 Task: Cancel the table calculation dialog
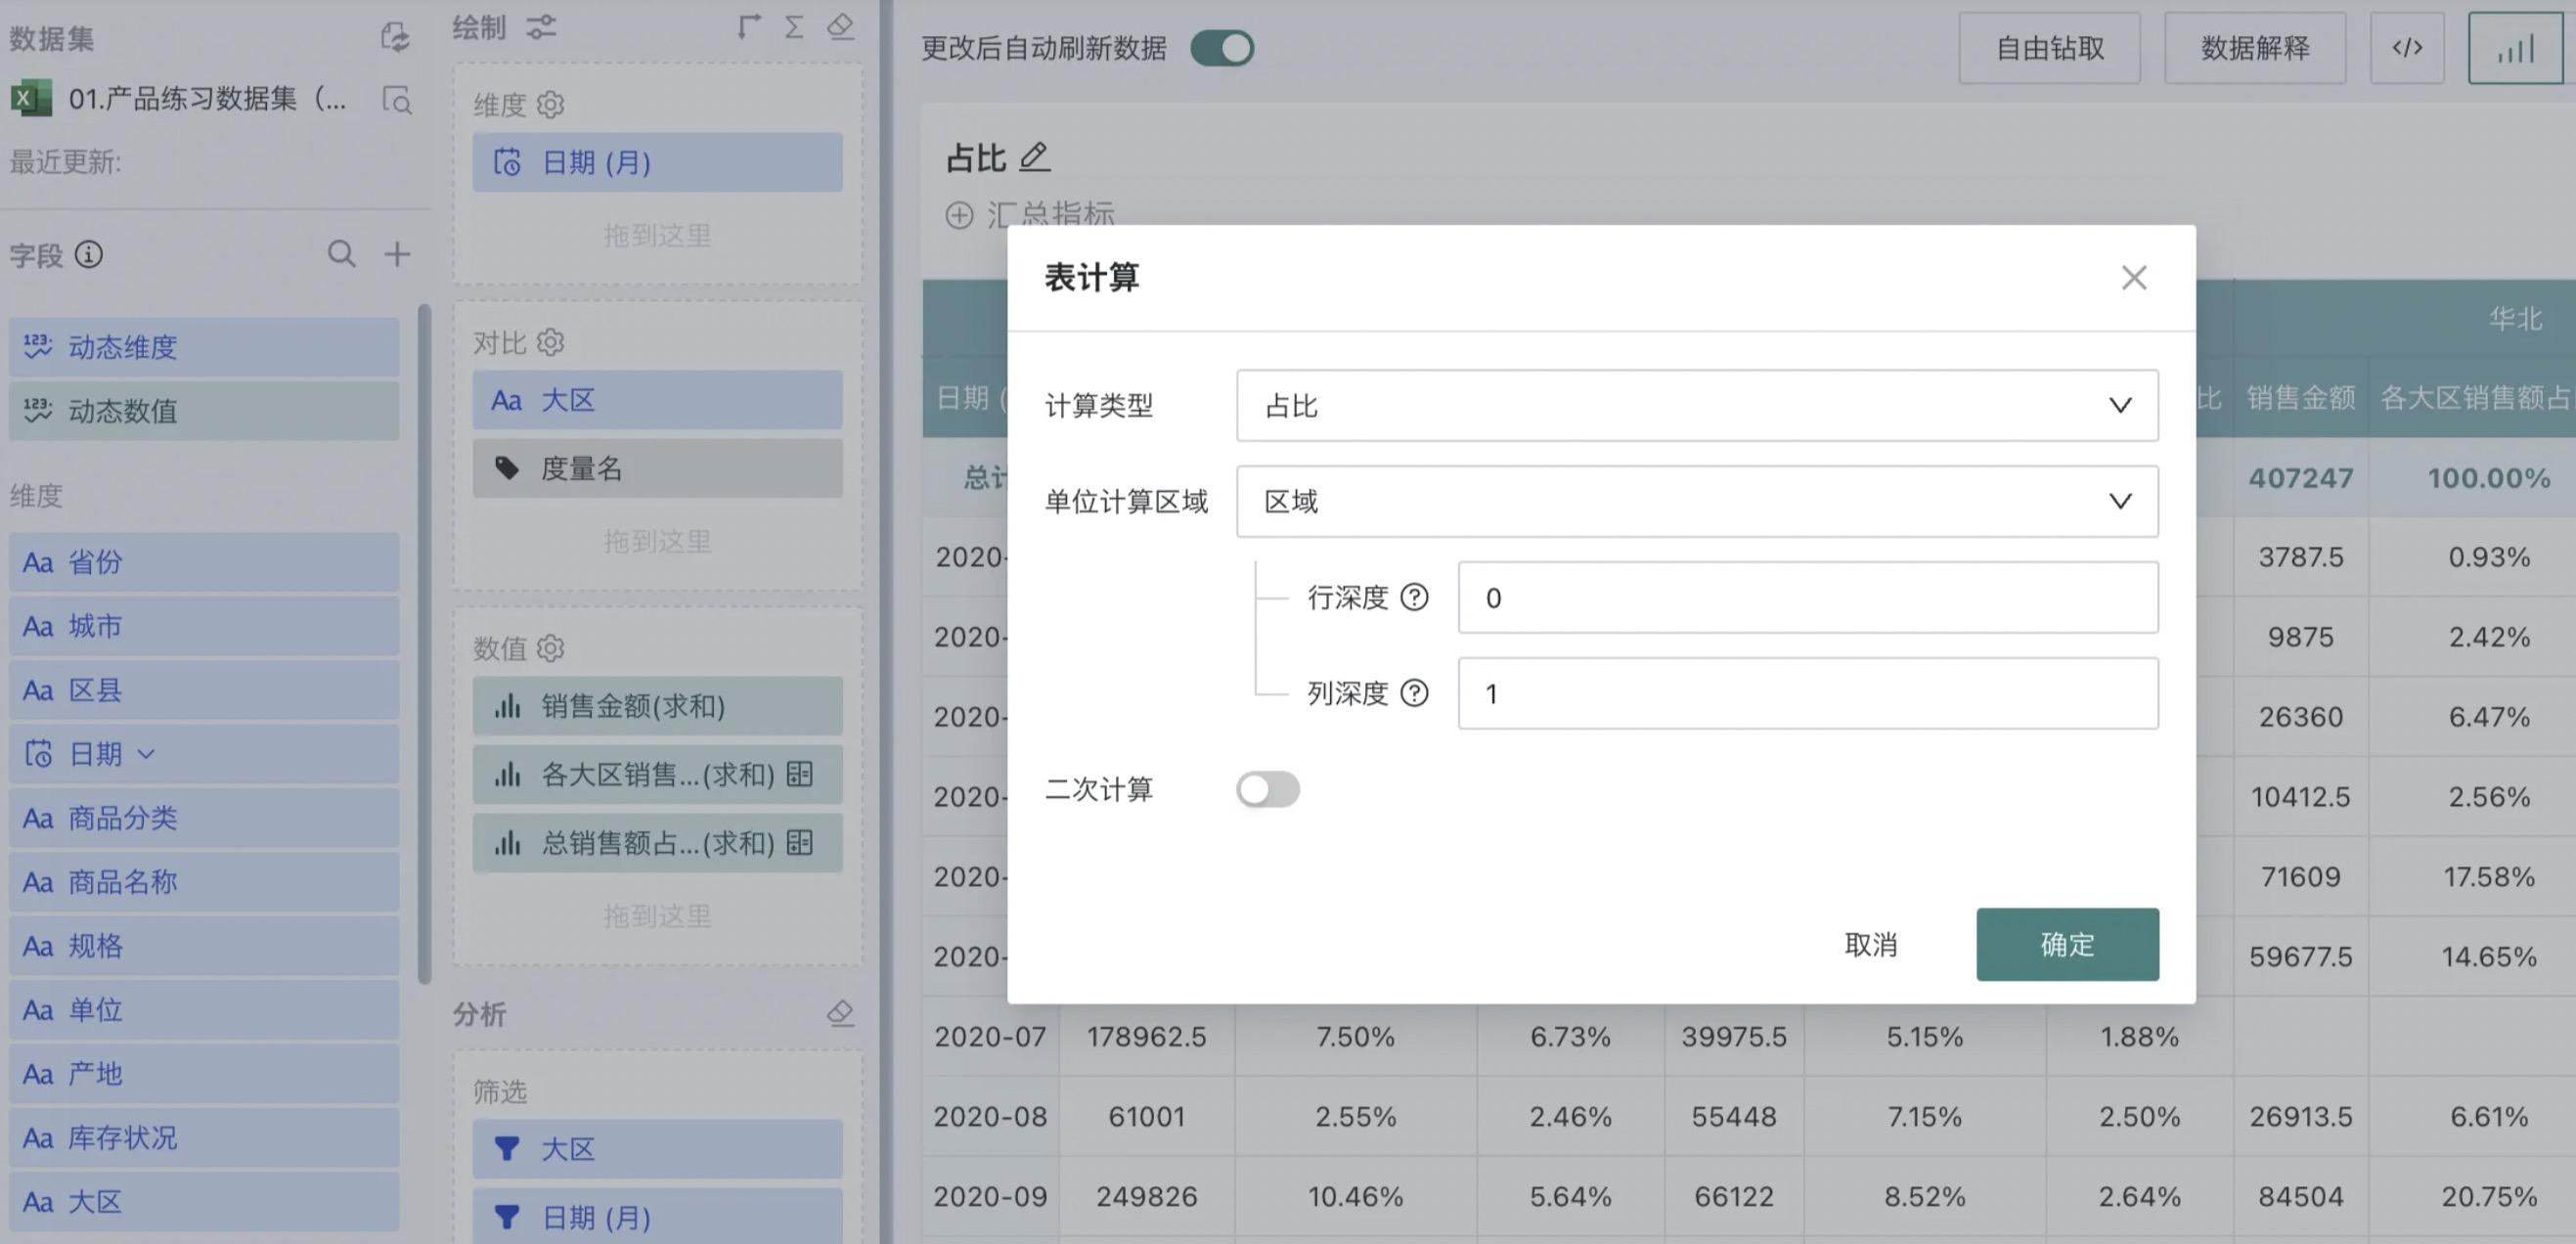(x=1869, y=944)
